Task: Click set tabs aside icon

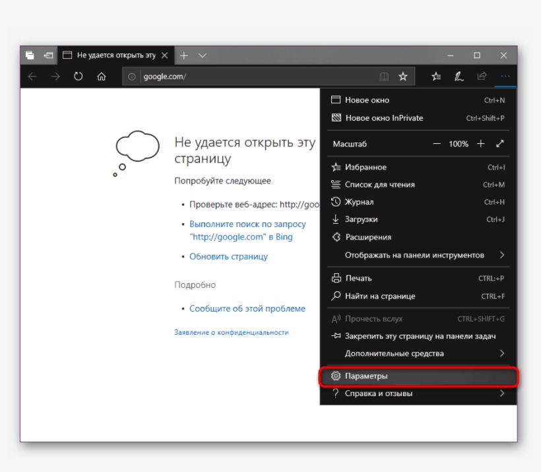Action: [48, 55]
